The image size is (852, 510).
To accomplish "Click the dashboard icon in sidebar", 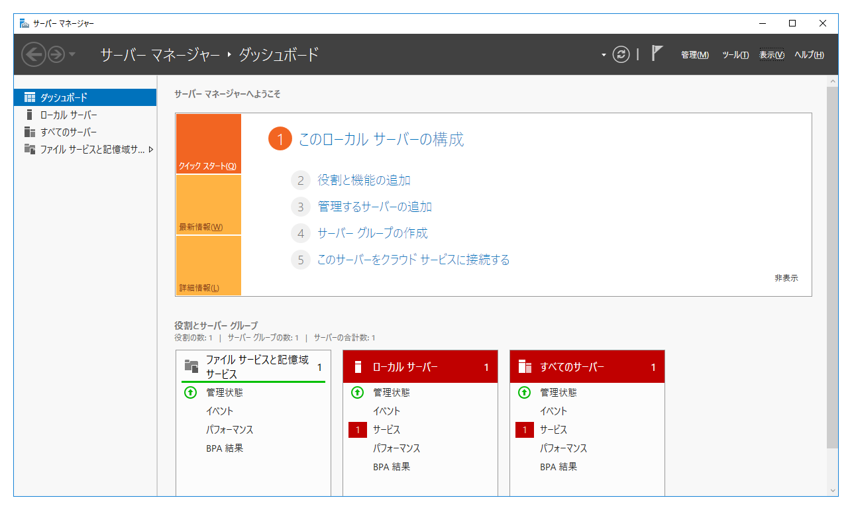I will tap(30, 97).
